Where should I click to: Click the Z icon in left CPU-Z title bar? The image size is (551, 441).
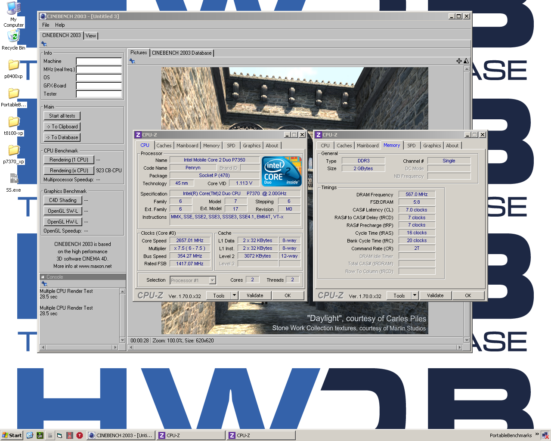138,135
